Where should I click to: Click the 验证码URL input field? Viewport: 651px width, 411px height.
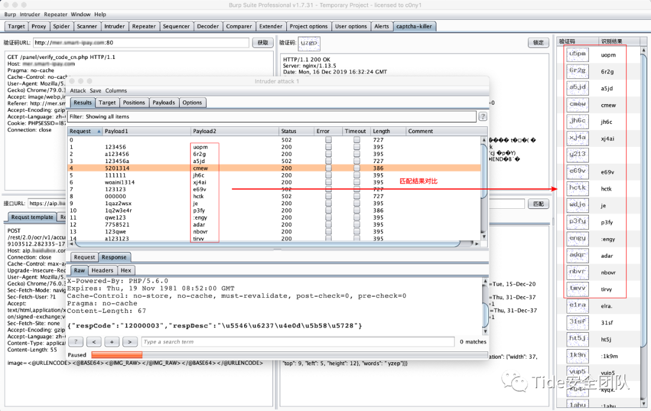pyautogui.click(x=141, y=43)
